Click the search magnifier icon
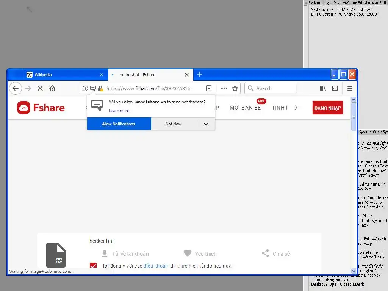The width and height of the screenshot is (388, 291). [251, 88]
